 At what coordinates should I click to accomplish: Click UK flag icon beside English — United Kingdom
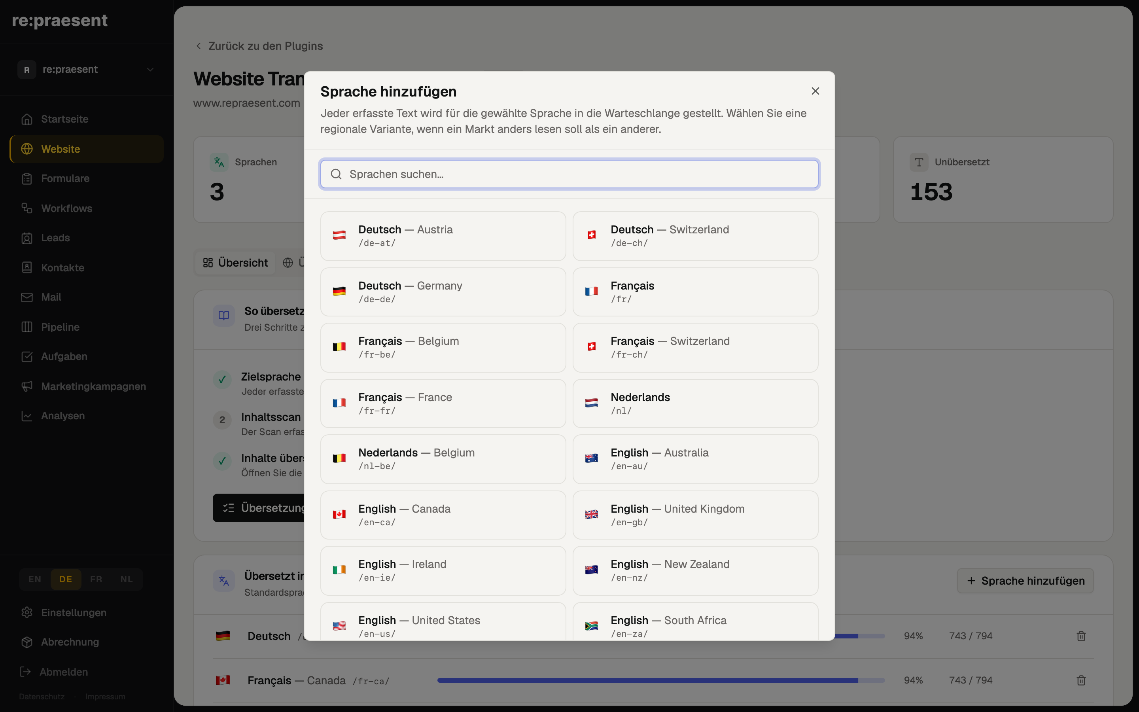(591, 514)
